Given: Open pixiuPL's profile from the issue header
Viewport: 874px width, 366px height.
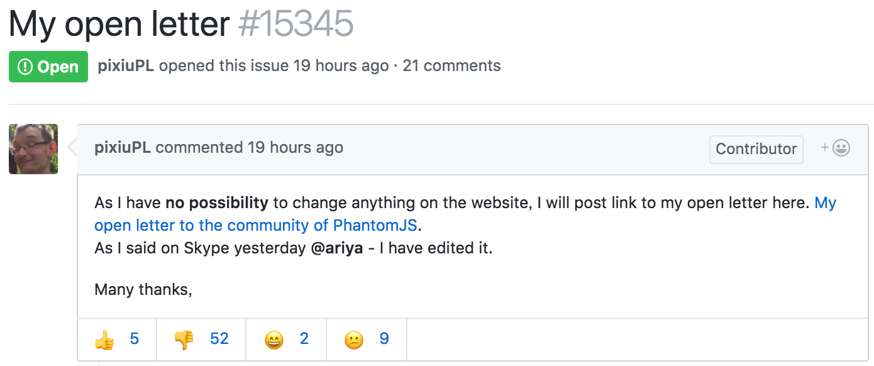Looking at the screenshot, I should (x=126, y=66).
